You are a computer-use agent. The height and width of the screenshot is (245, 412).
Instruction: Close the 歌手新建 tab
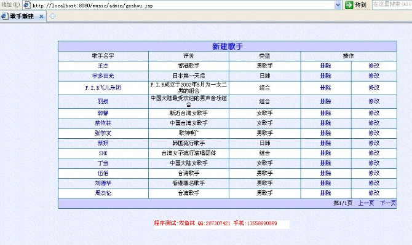[41, 16]
